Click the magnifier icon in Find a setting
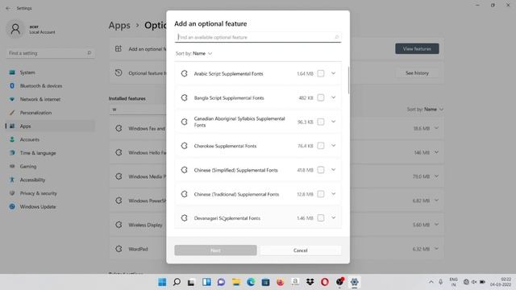The width and height of the screenshot is (516, 290). coord(89,53)
